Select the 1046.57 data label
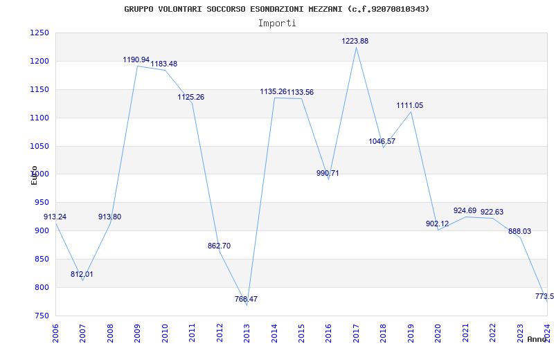This screenshot has height=346, width=554. [382, 141]
